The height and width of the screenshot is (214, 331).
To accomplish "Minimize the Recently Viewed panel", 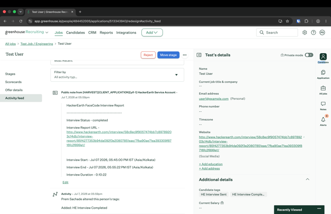I will point(319,209).
